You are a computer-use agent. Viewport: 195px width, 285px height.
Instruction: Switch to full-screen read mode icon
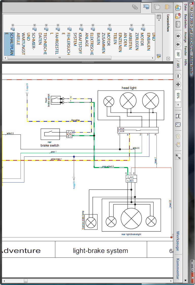[178, 157]
